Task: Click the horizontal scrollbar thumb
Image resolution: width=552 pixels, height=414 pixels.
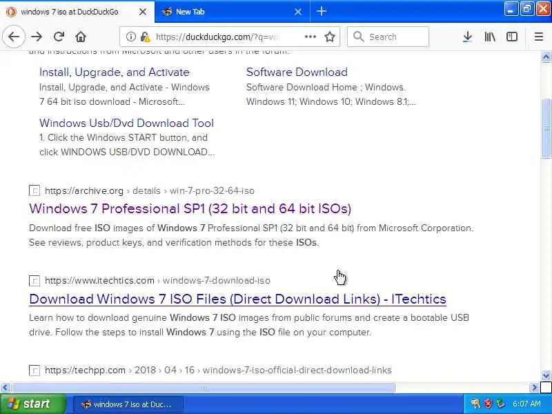Action: pyautogui.click(x=204, y=388)
